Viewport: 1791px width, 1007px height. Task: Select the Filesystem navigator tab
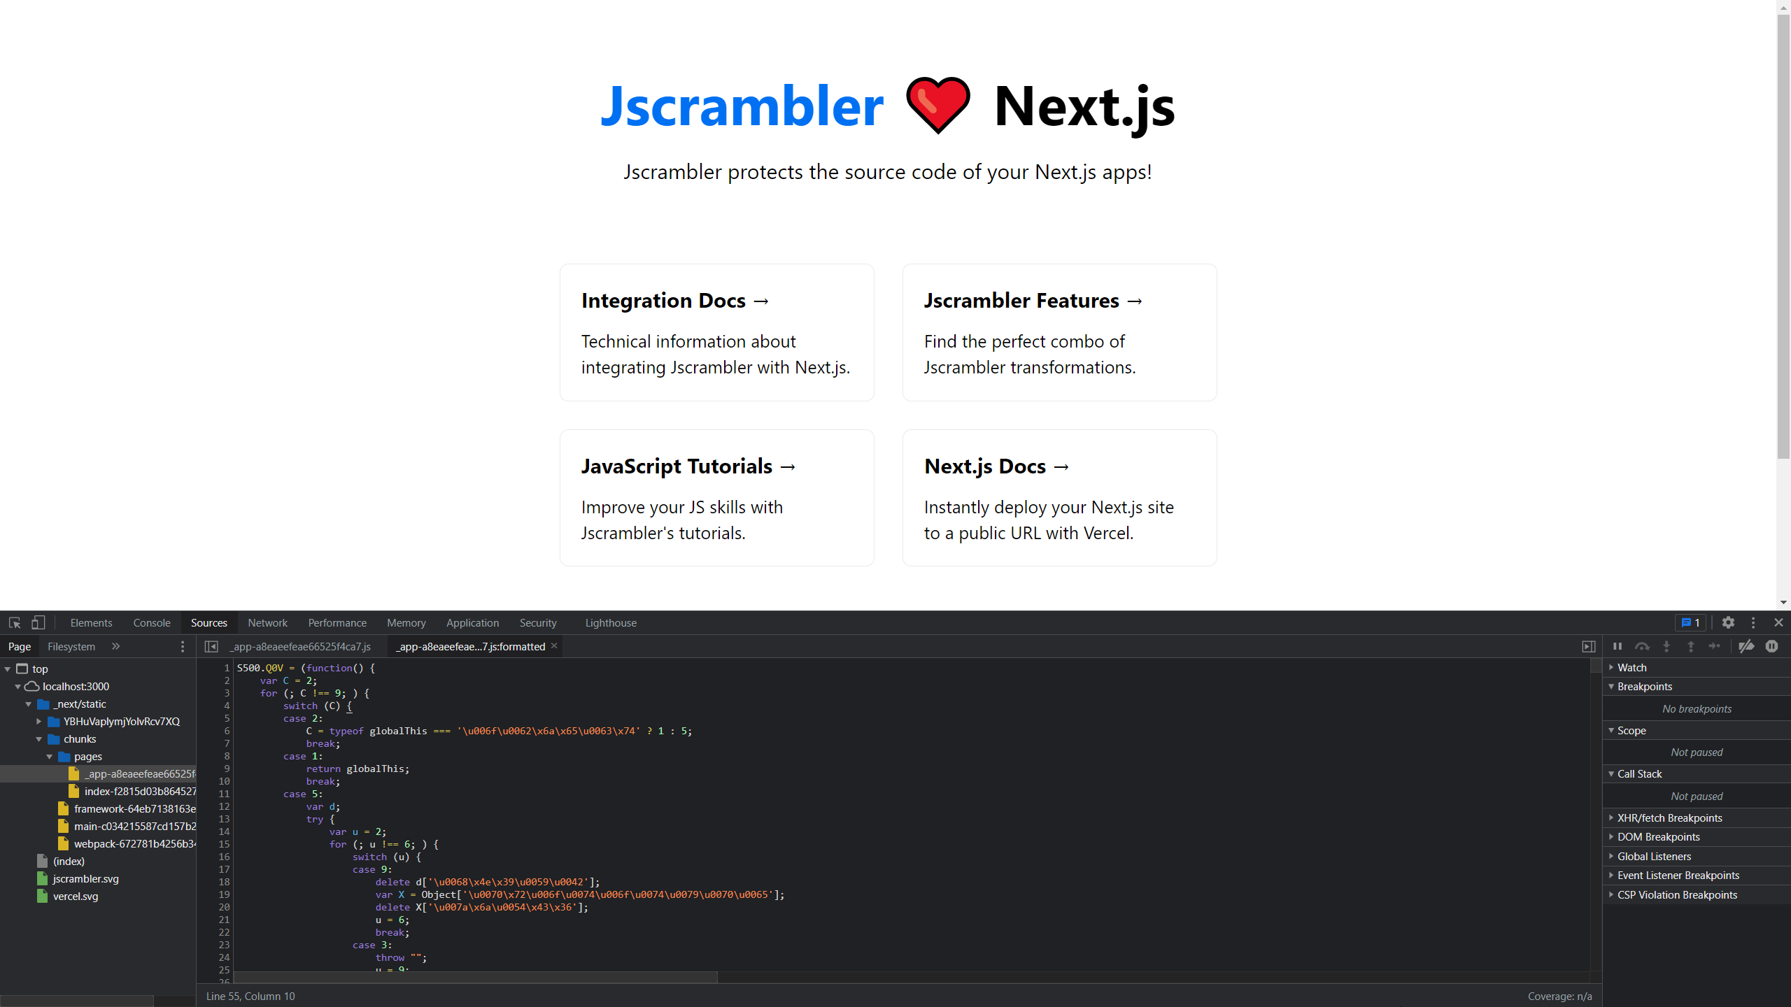click(x=71, y=646)
